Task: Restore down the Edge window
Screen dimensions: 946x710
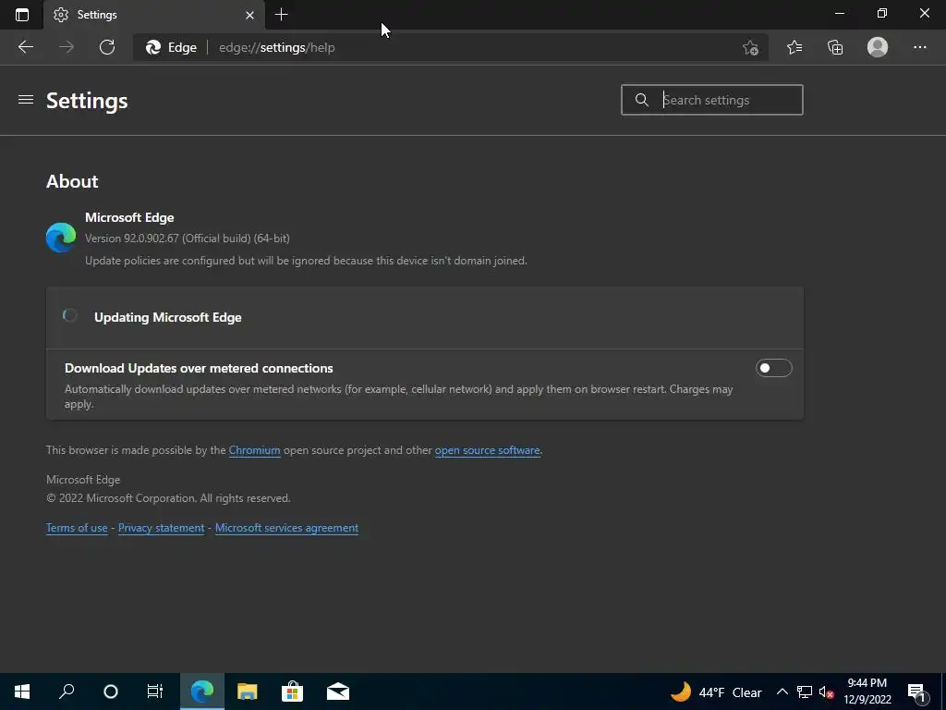Action: [881, 13]
